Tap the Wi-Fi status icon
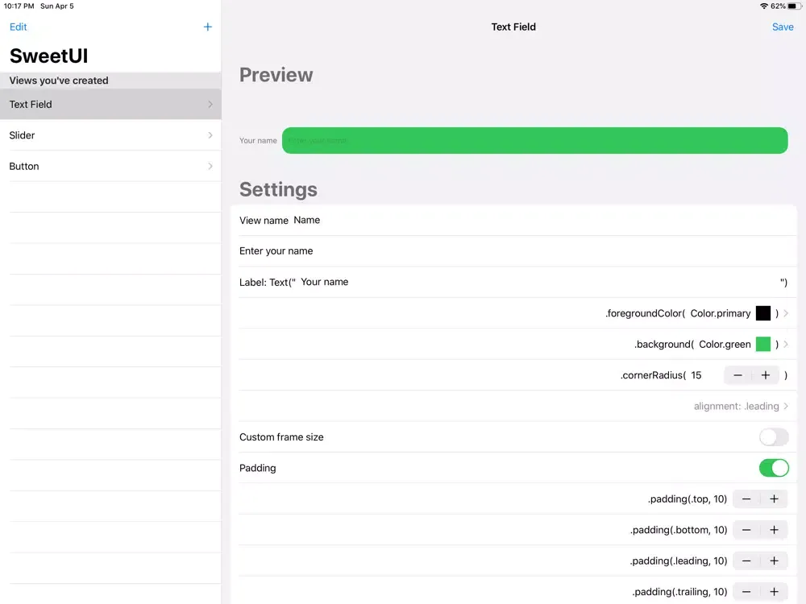The image size is (806, 604). (764, 6)
